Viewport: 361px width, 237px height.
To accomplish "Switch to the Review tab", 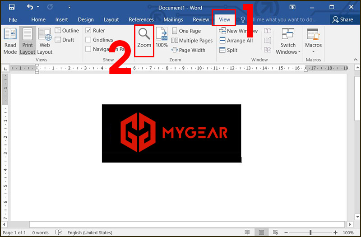I will click(x=201, y=19).
